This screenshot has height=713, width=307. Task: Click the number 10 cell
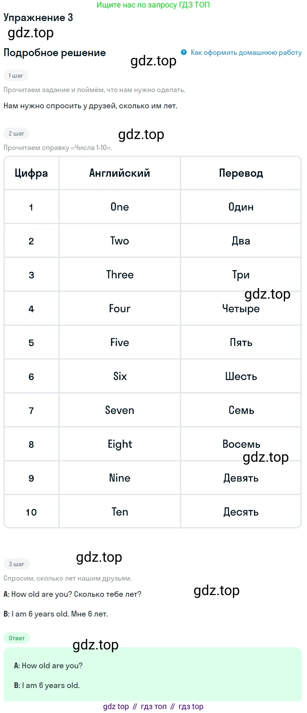click(x=32, y=512)
